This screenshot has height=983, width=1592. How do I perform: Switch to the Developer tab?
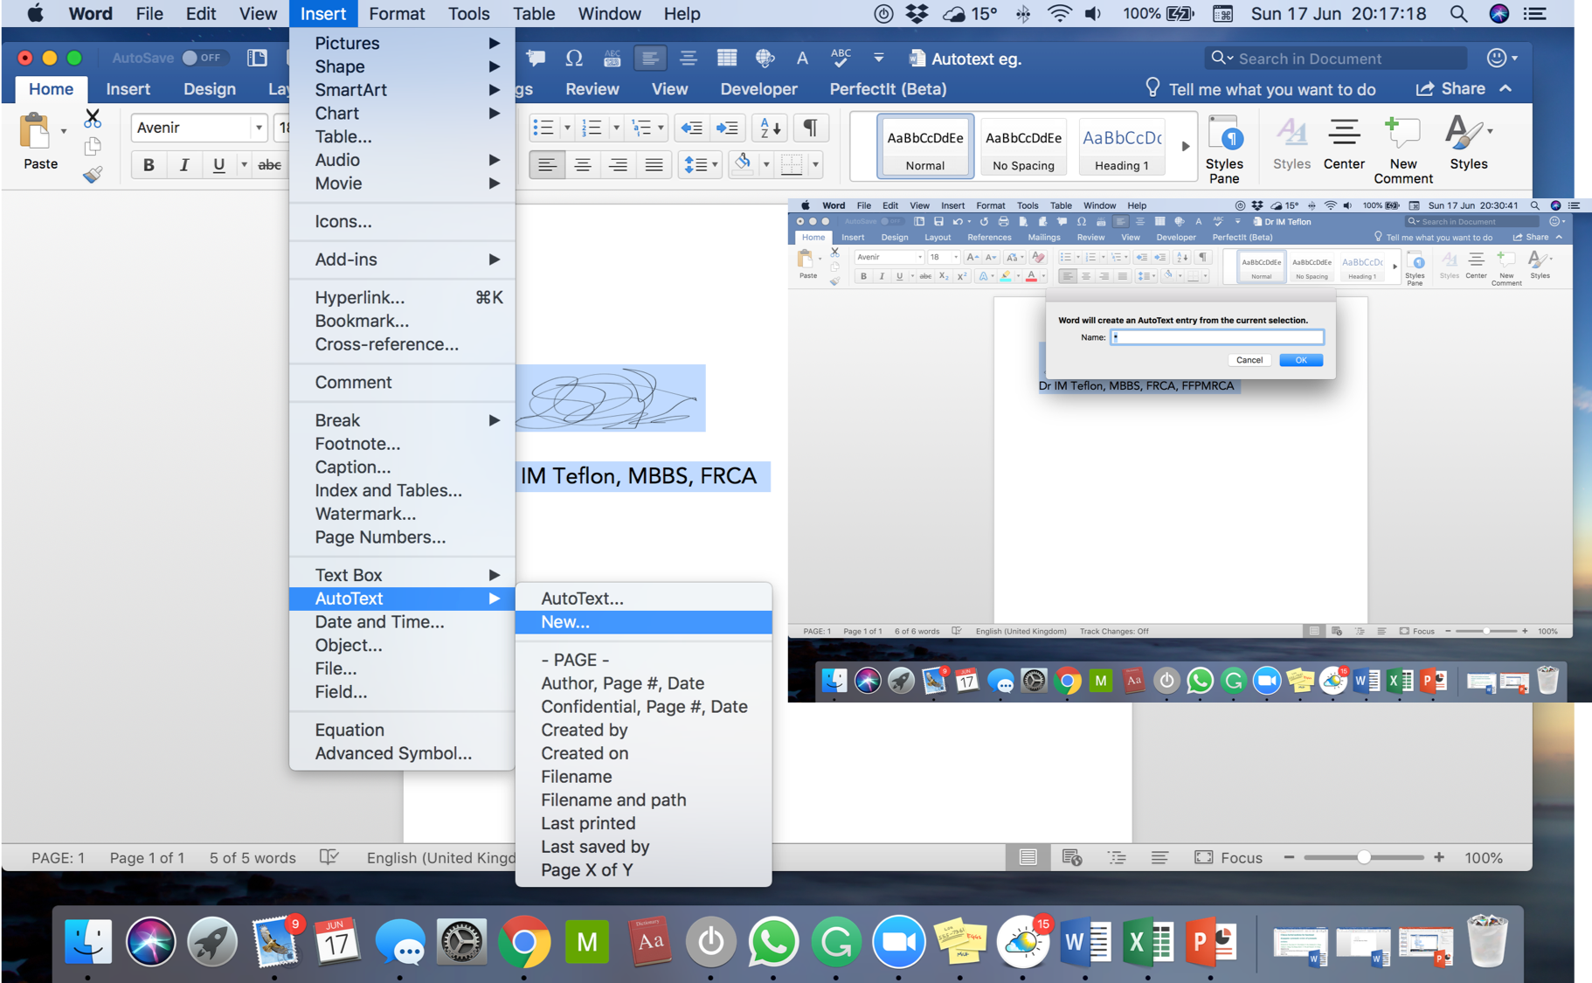coord(758,89)
